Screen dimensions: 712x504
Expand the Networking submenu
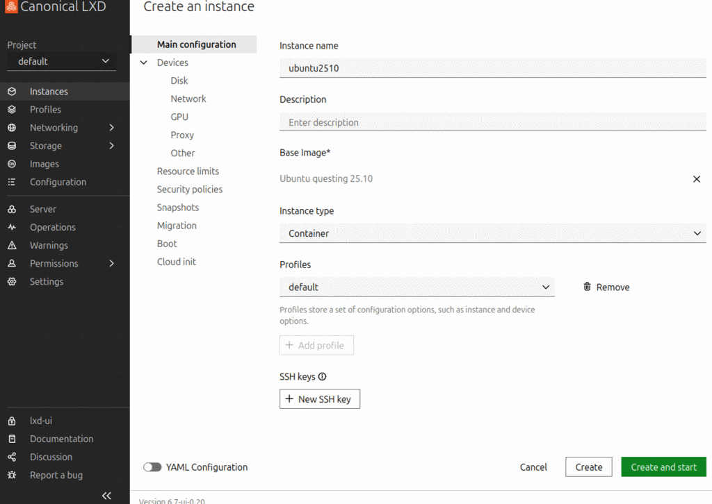click(111, 128)
